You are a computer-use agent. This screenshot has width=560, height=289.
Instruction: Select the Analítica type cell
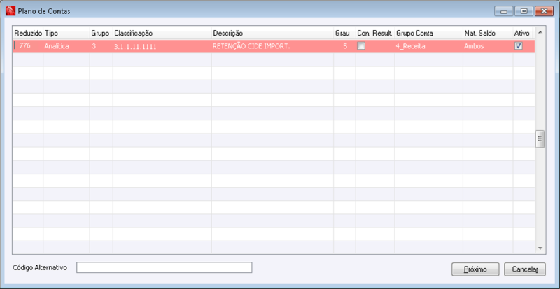(x=66, y=46)
